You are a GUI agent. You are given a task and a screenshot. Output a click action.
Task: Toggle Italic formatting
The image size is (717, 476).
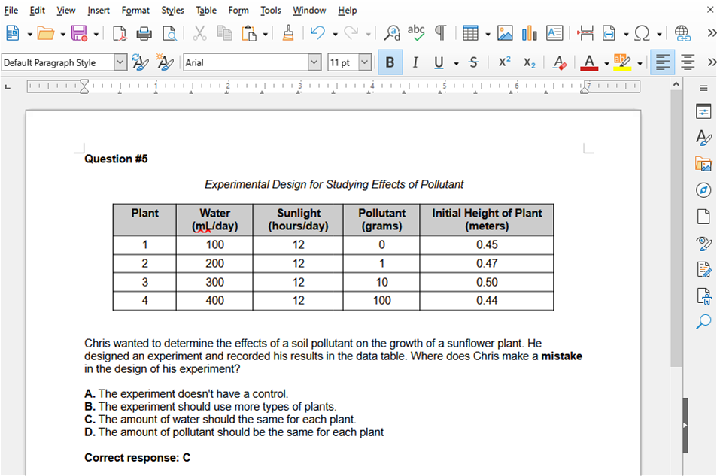point(415,62)
